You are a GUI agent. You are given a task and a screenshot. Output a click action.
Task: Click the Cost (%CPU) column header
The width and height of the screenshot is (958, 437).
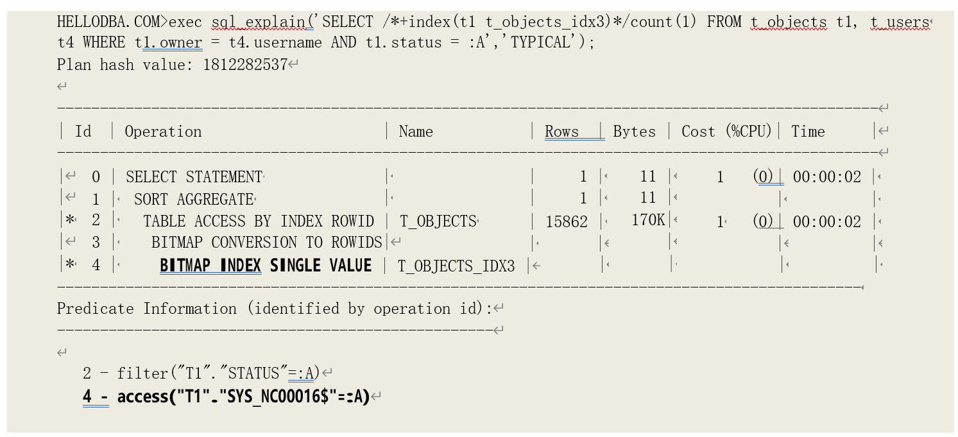click(726, 132)
